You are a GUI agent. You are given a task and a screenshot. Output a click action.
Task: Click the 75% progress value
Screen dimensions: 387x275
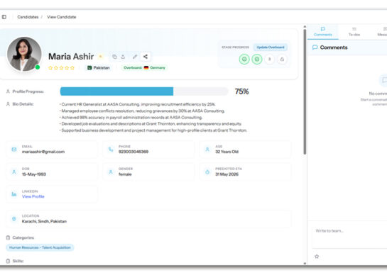[x=241, y=91]
